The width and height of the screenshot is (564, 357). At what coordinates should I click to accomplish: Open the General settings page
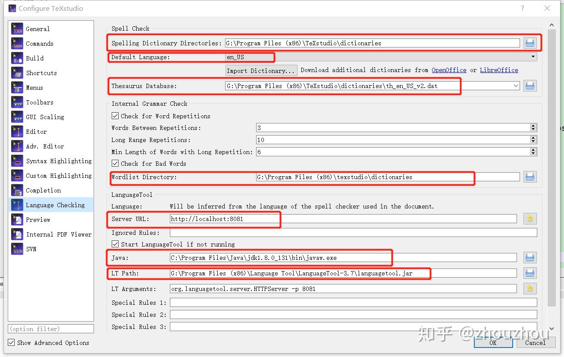click(x=37, y=28)
